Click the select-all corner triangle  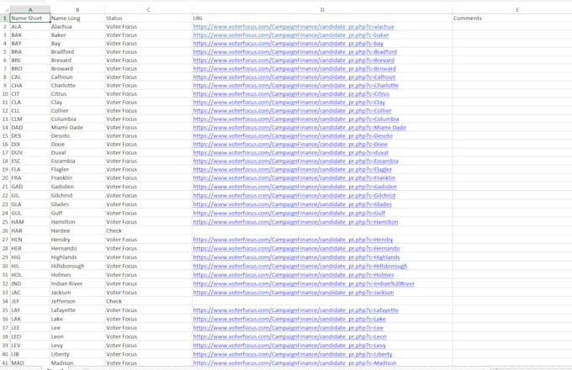5,10
